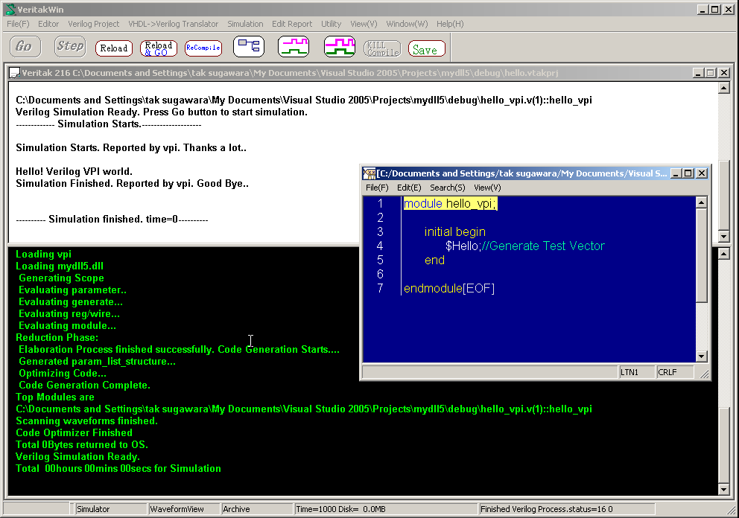Open the Help(H) menu
Viewport: 739px width, 518px height.
tap(450, 24)
